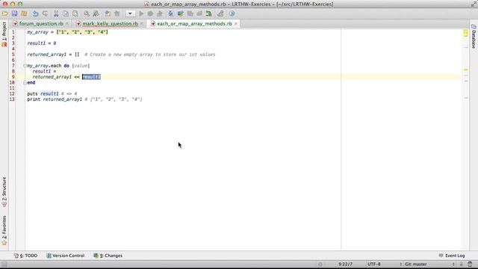Collapse the my_array.each do block fold
The width and height of the screenshot is (478, 269).
coord(25,66)
